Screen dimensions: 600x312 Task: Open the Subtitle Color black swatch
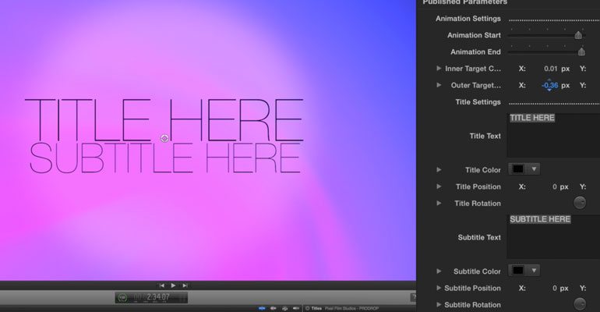click(518, 271)
